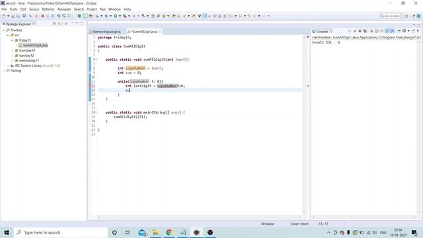Fold the sumAlldigit method at line 6
The height and width of the screenshot is (238, 423).
[96, 59]
